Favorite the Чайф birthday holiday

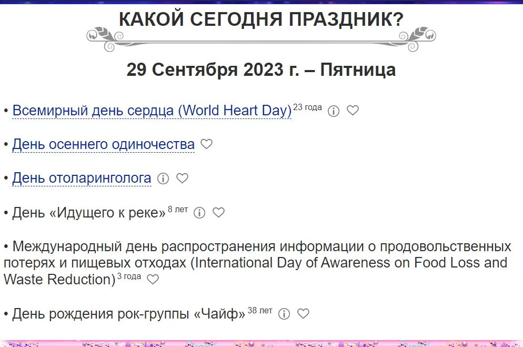(304, 313)
